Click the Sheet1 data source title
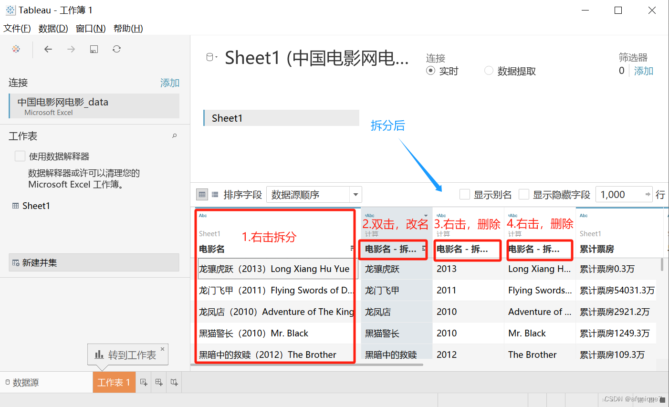The image size is (669, 407). point(317,58)
